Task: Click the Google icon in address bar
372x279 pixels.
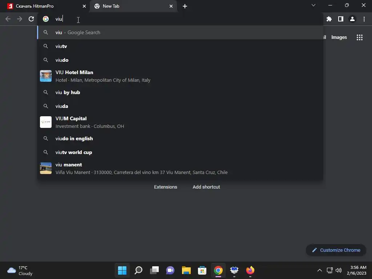Action: tap(46, 19)
